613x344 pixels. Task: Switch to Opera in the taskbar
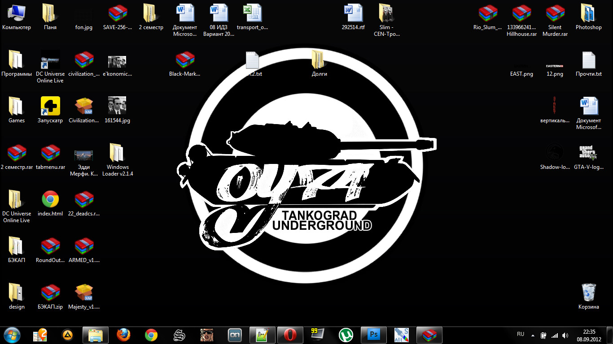tap(290, 335)
